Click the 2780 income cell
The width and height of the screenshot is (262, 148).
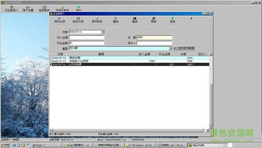coord(144,61)
